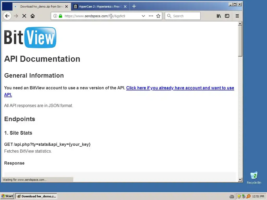Click the '1. Site Stats' heading
This screenshot has height=200, width=267.
18,133
